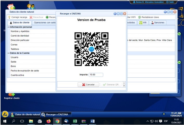Viewport: 184px width, 125px height.
Task: Click the Importe amount field
Action: [96, 75]
